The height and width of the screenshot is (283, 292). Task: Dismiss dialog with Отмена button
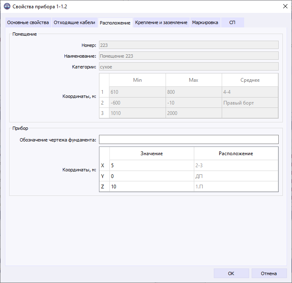[x=269, y=273]
